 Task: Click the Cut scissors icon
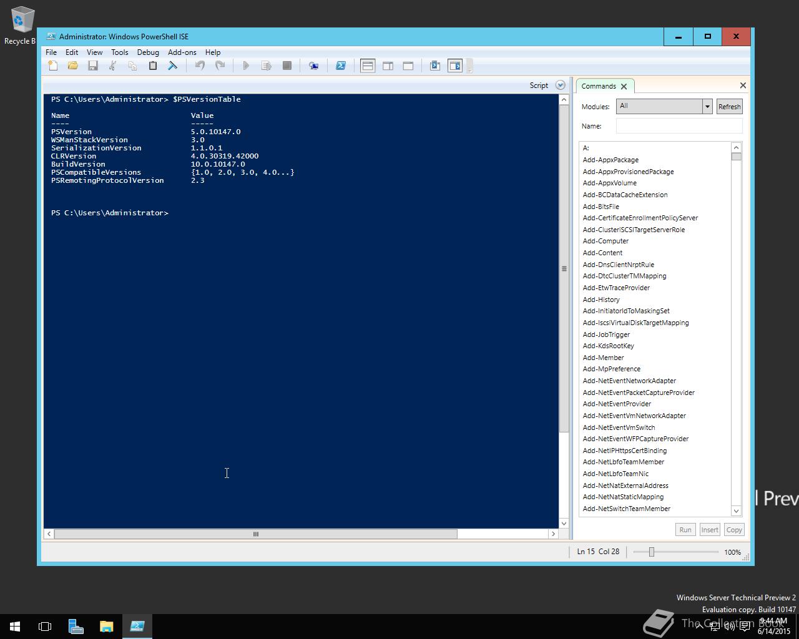click(x=113, y=66)
